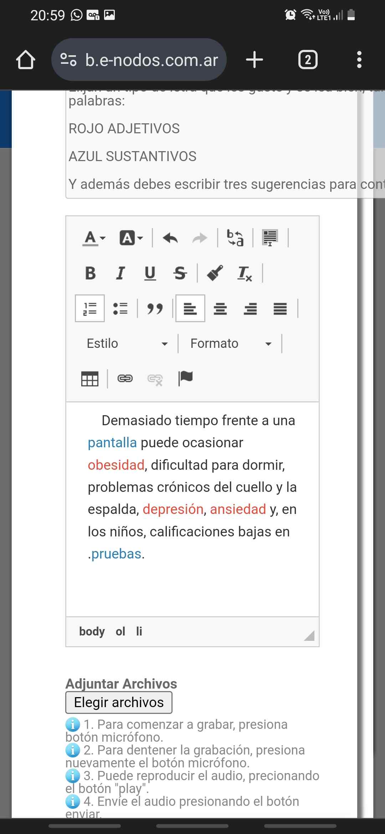385x834 pixels.
Task: Select the 'ol' element path item
Action: pyautogui.click(x=120, y=632)
